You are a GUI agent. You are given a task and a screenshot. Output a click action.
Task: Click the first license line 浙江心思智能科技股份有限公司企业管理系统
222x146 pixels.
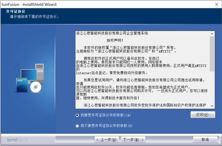click(112, 33)
